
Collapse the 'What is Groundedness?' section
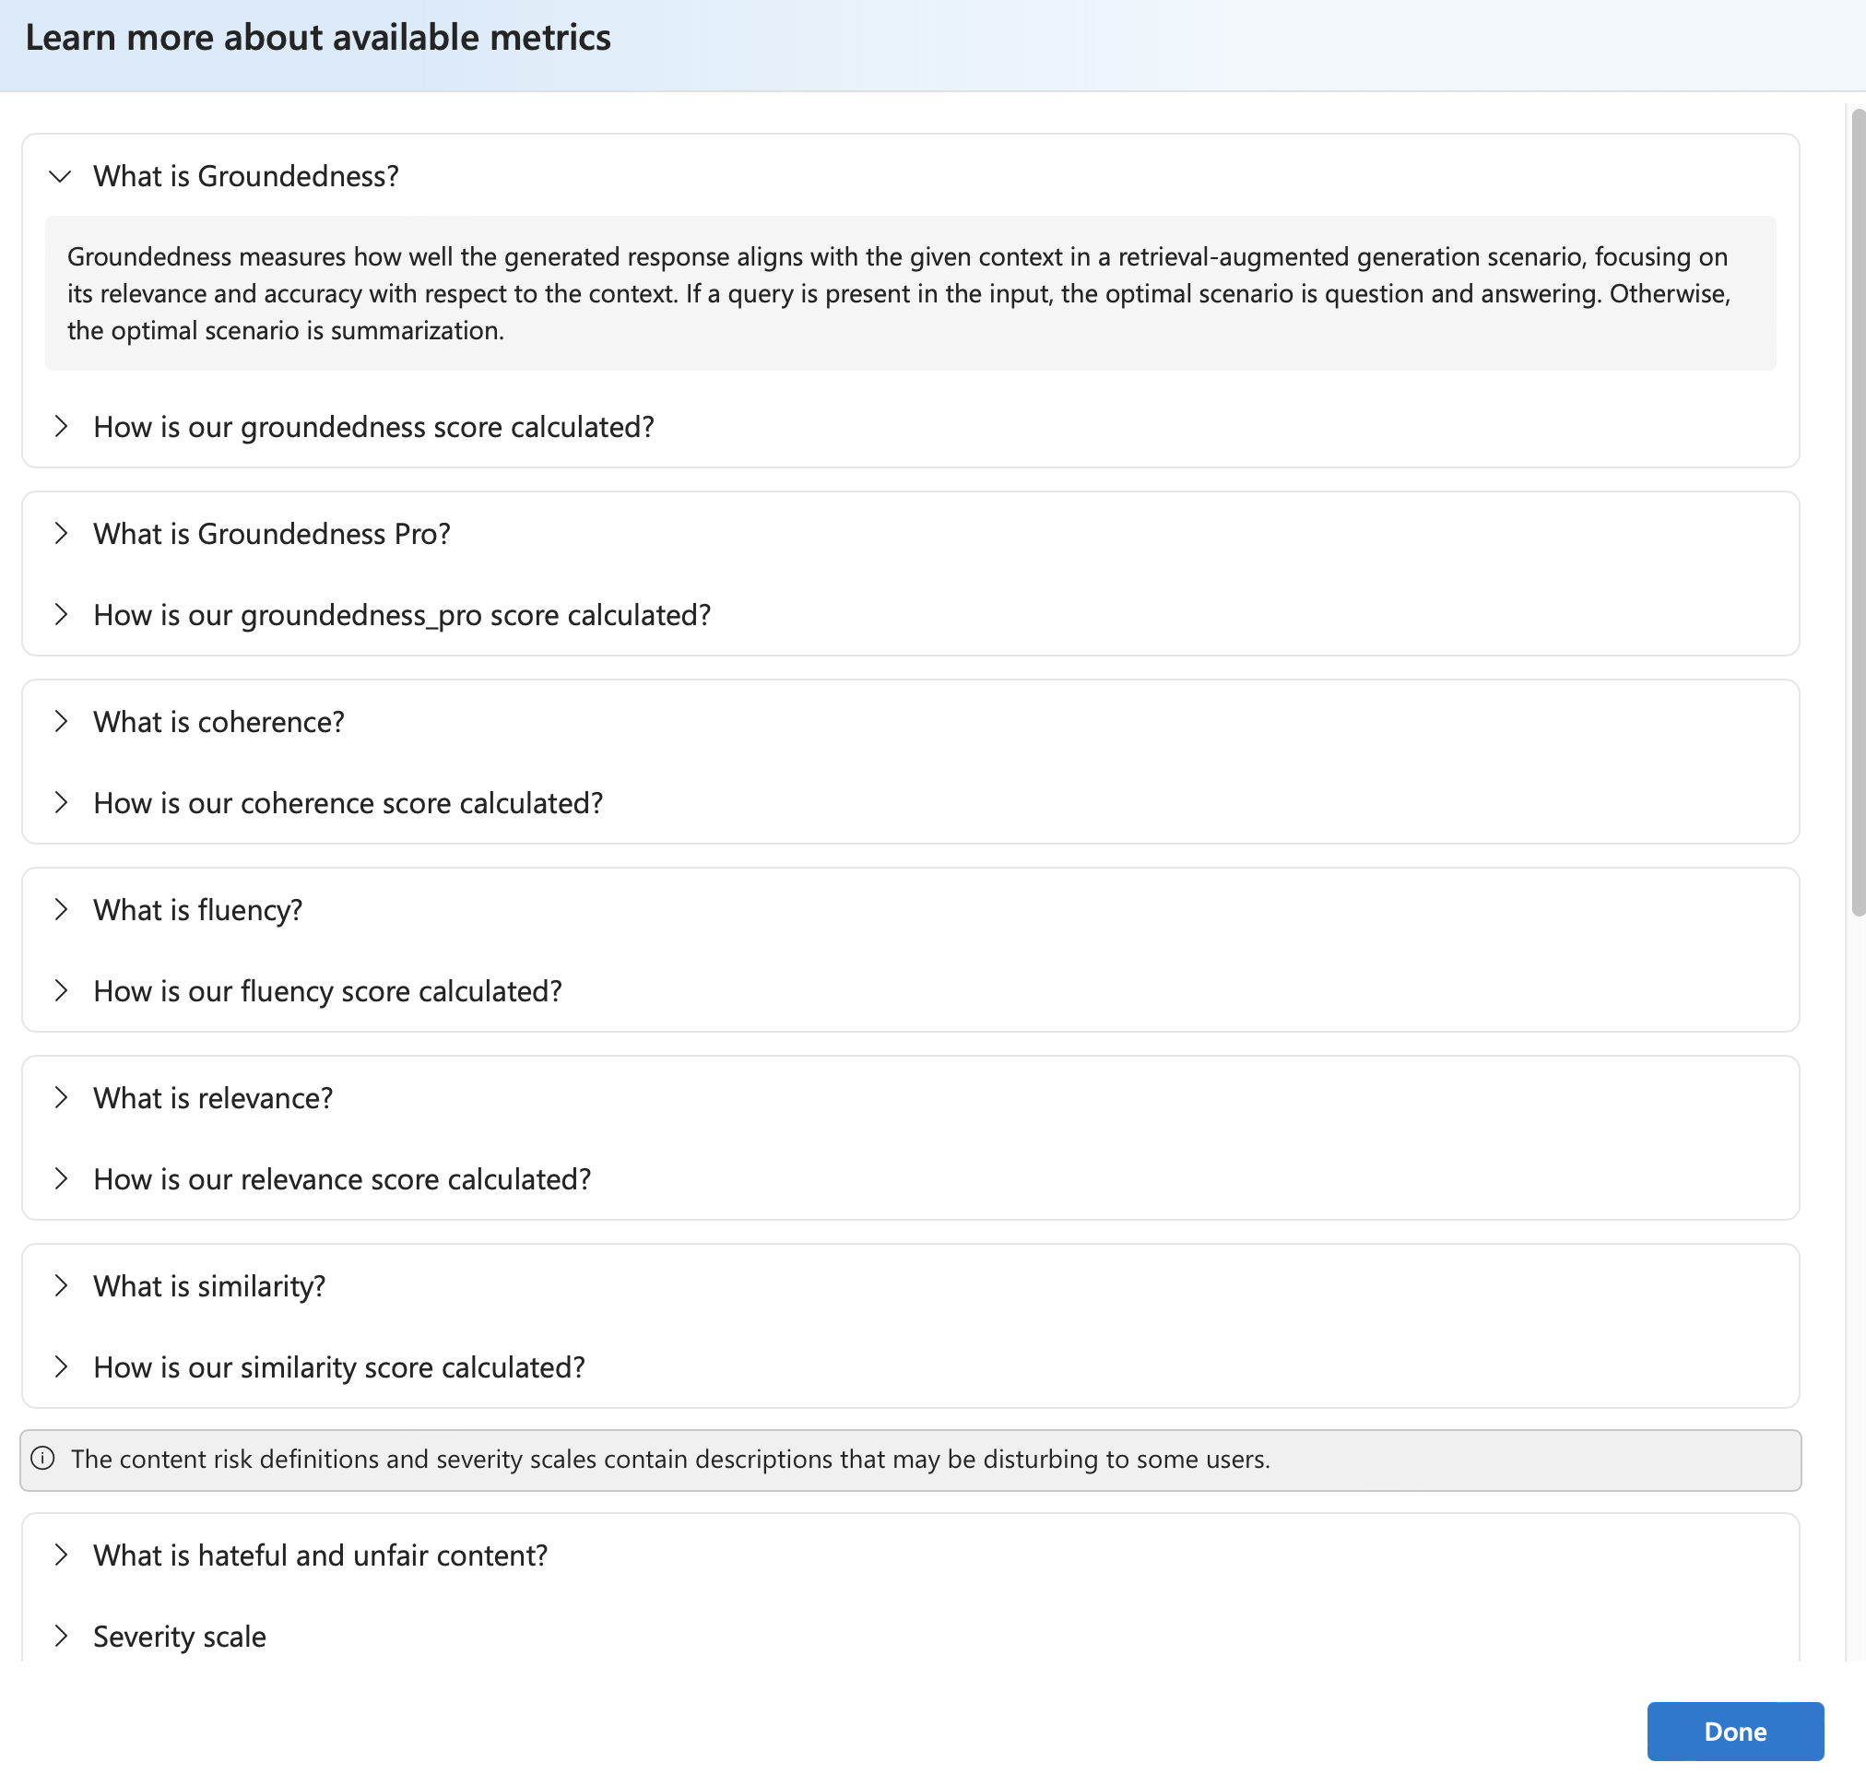coord(61,176)
